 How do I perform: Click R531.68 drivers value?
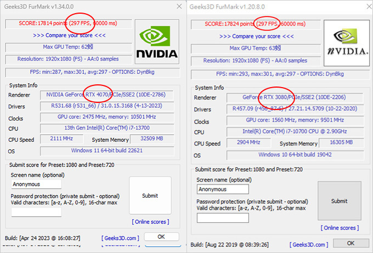click(x=106, y=106)
